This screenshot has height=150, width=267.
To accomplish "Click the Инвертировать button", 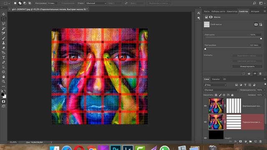I will [247, 67].
